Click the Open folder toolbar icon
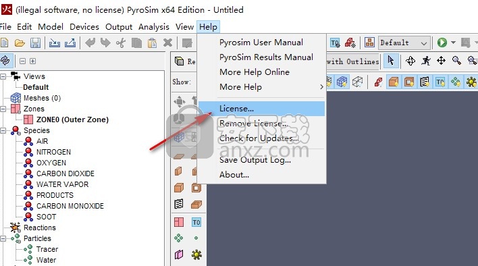Screen dimensions: 478x266 [x=20, y=43]
